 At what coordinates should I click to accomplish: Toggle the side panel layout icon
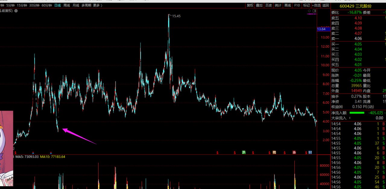314,11
